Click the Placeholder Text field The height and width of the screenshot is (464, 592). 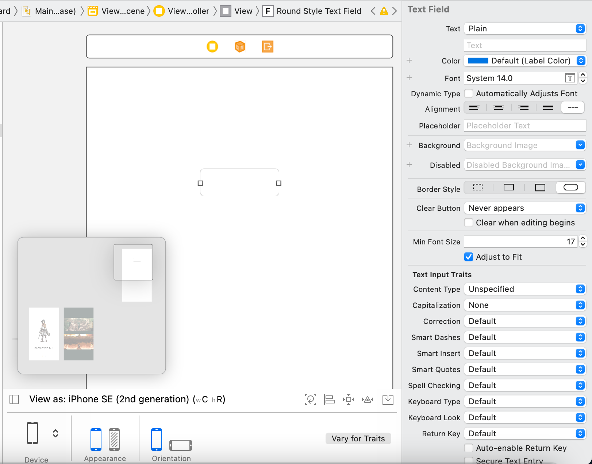pos(525,125)
